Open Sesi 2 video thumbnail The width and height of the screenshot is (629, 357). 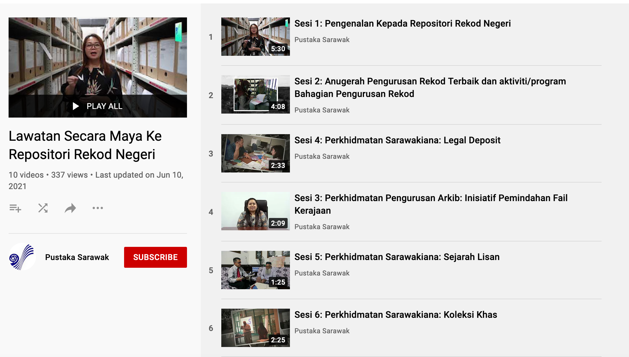(256, 94)
